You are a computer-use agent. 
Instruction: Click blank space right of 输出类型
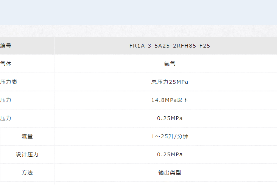229,173
